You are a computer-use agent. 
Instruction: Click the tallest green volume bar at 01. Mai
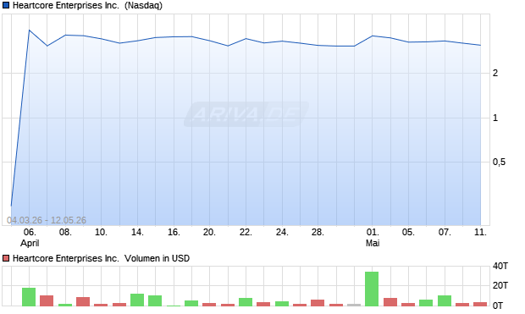(x=372, y=289)
